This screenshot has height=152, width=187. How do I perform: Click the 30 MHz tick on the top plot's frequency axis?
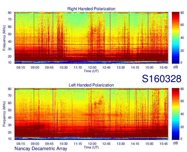10,49
